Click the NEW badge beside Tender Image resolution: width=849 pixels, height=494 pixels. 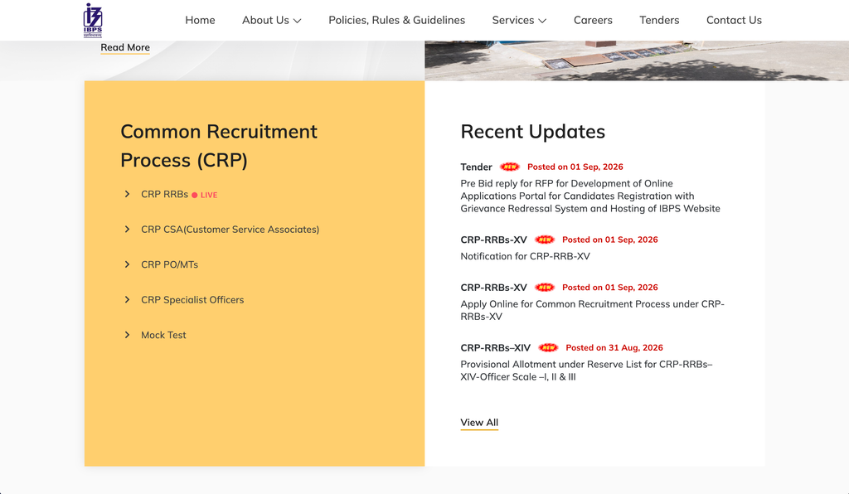tap(510, 167)
